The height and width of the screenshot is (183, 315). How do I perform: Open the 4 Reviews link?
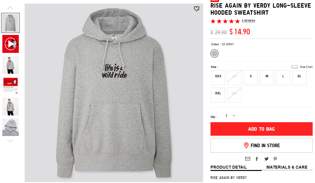(248, 21)
